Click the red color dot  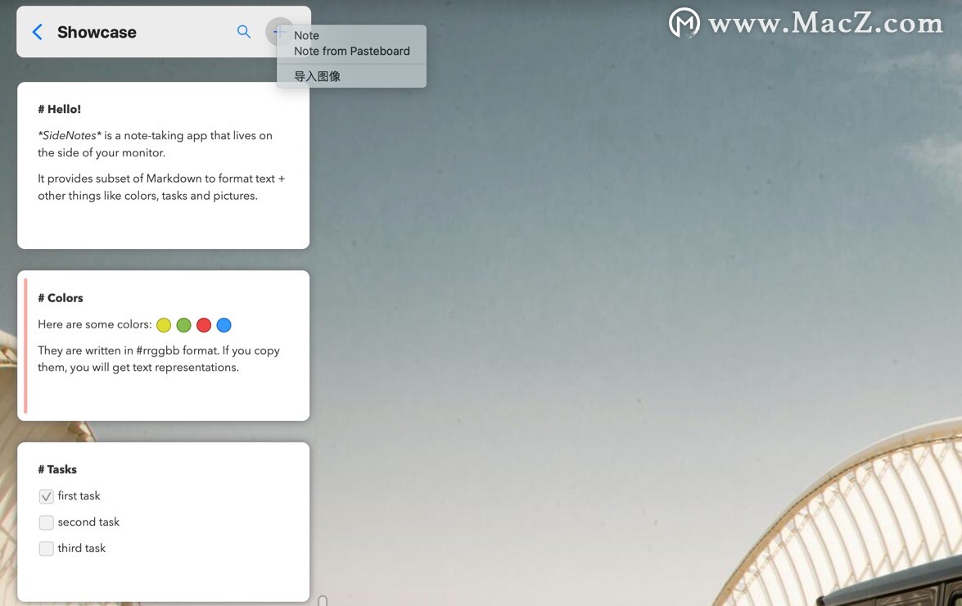click(x=204, y=325)
